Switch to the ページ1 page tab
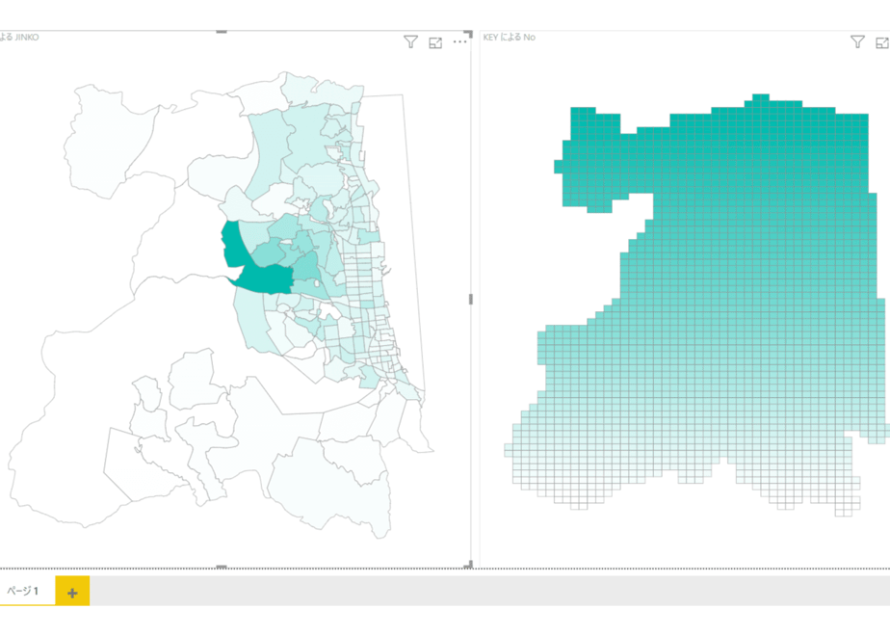This screenshot has height=636, width=890. click(23, 591)
